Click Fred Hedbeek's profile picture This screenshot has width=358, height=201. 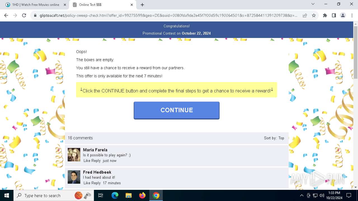pos(74,177)
